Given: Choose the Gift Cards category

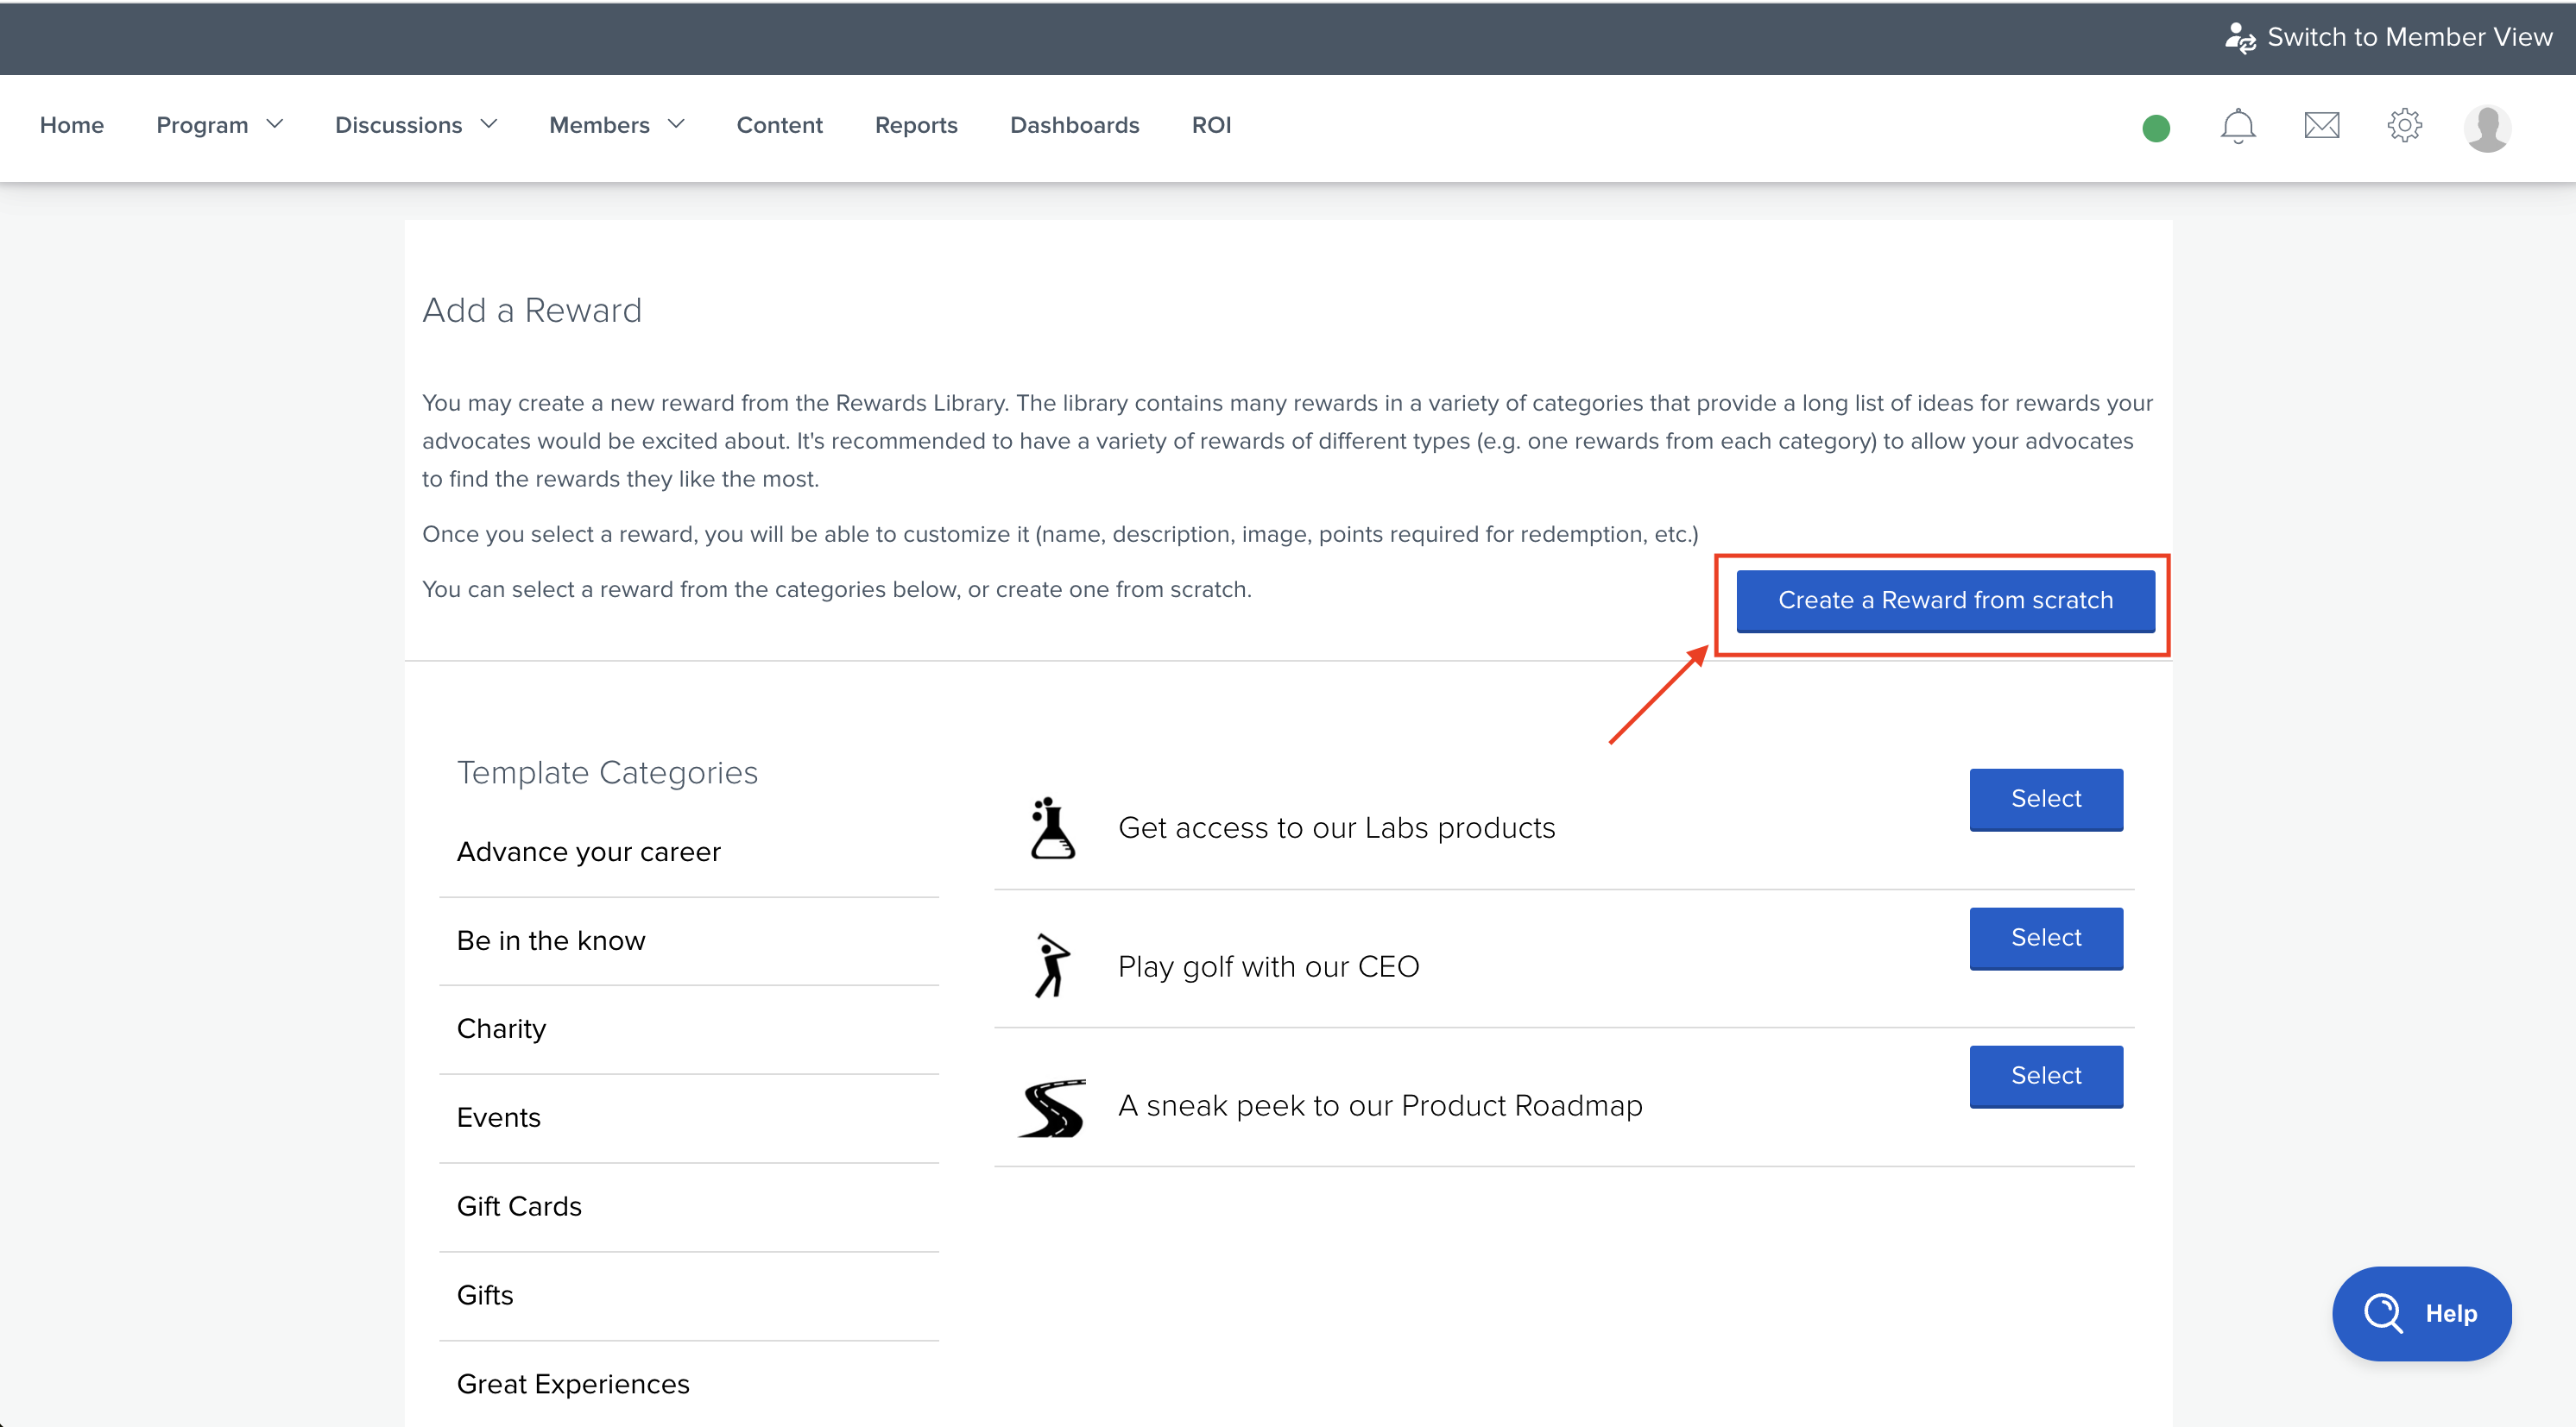Looking at the screenshot, I should 689,1207.
